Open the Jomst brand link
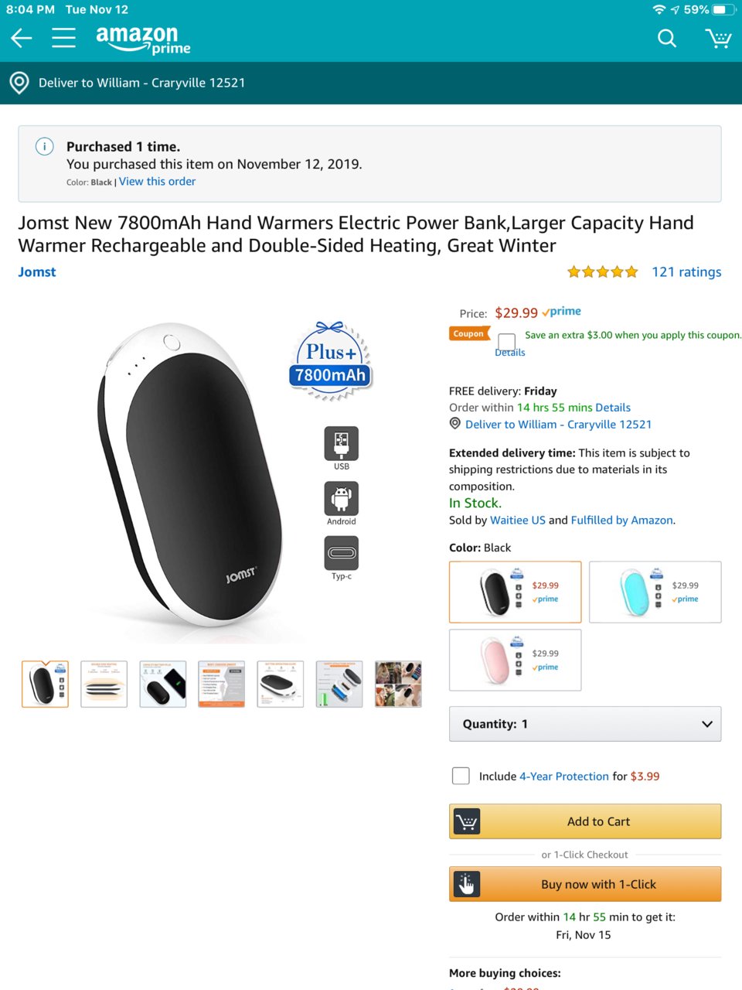Image resolution: width=742 pixels, height=990 pixels. click(x=37, y=271)
